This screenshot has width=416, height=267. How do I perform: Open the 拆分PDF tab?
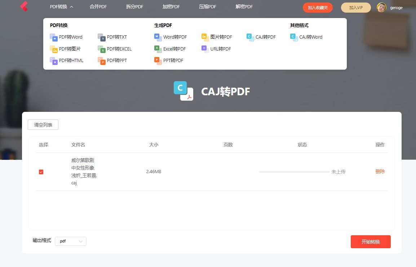[134, 6]
